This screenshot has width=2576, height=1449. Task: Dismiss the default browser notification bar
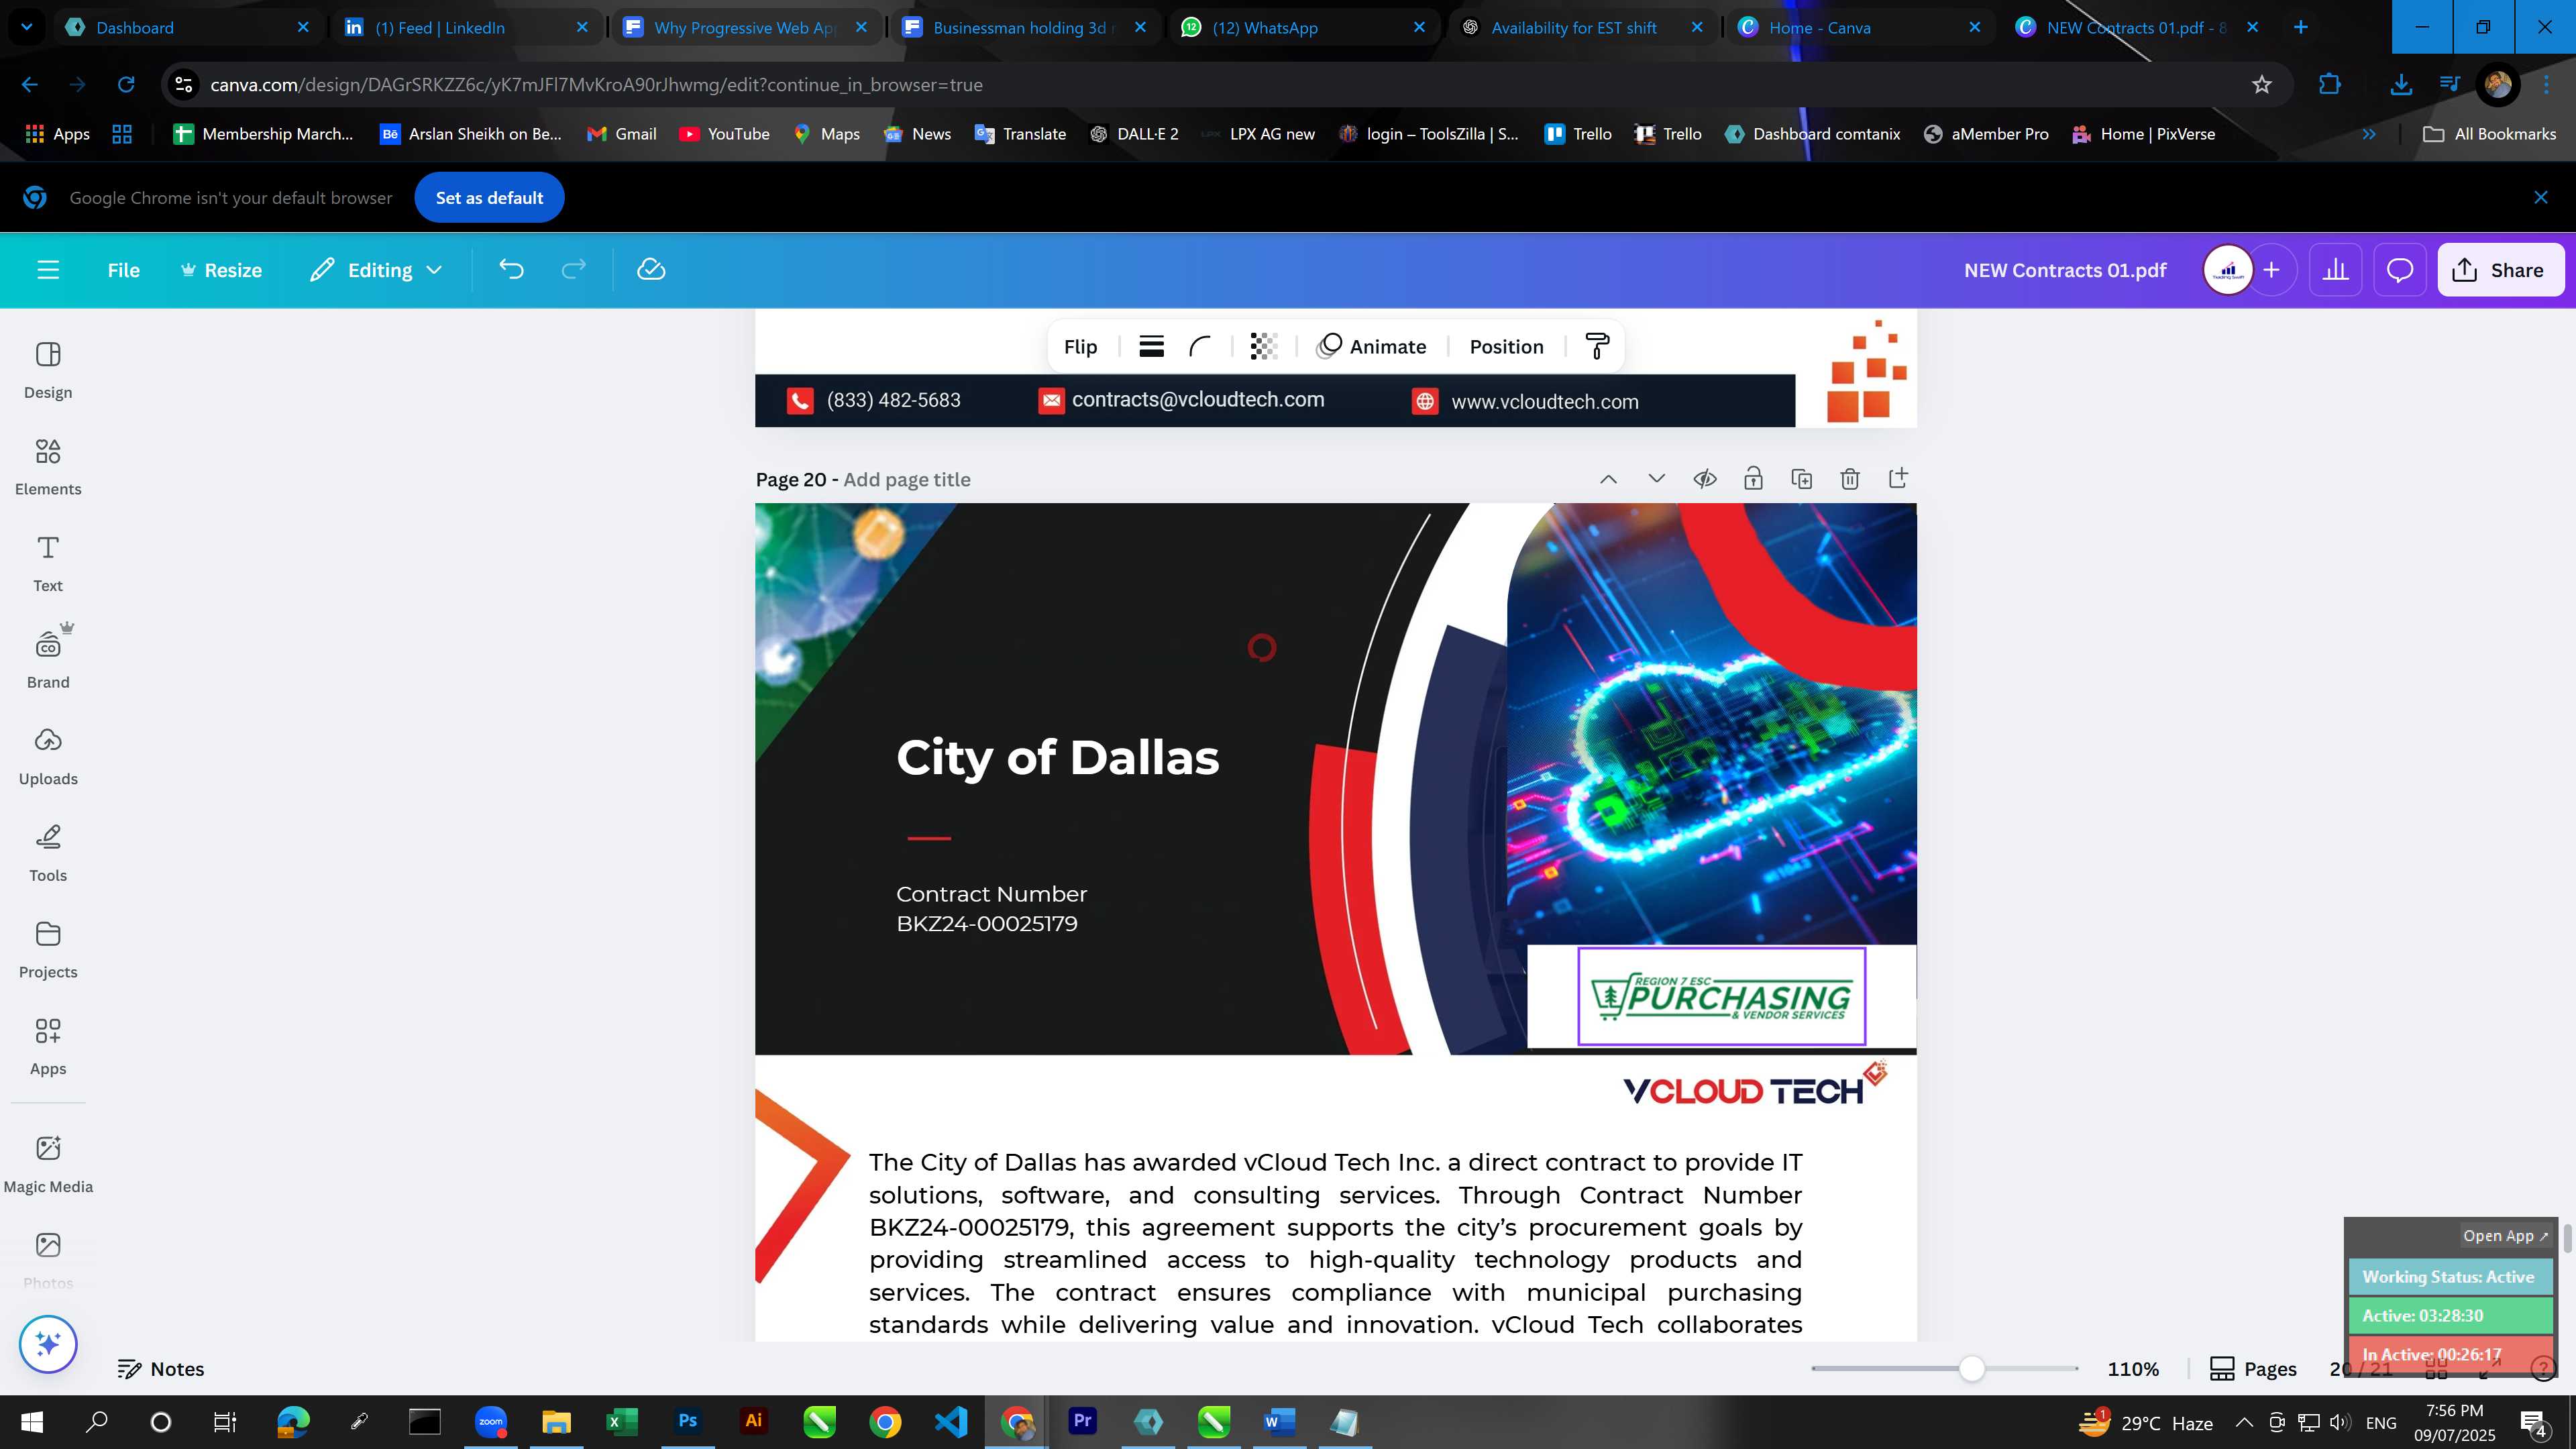(x=2540, y=198)
